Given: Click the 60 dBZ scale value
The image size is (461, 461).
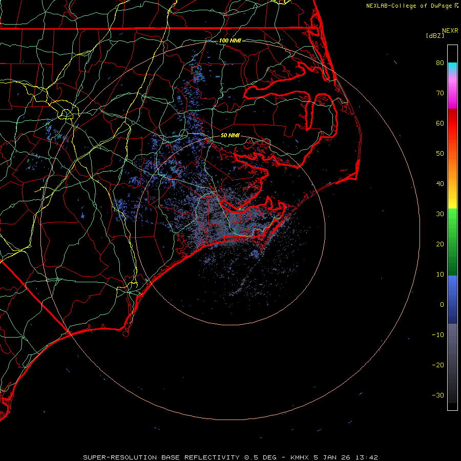Looking at the screenshot, I should click(x=440, y=123).
